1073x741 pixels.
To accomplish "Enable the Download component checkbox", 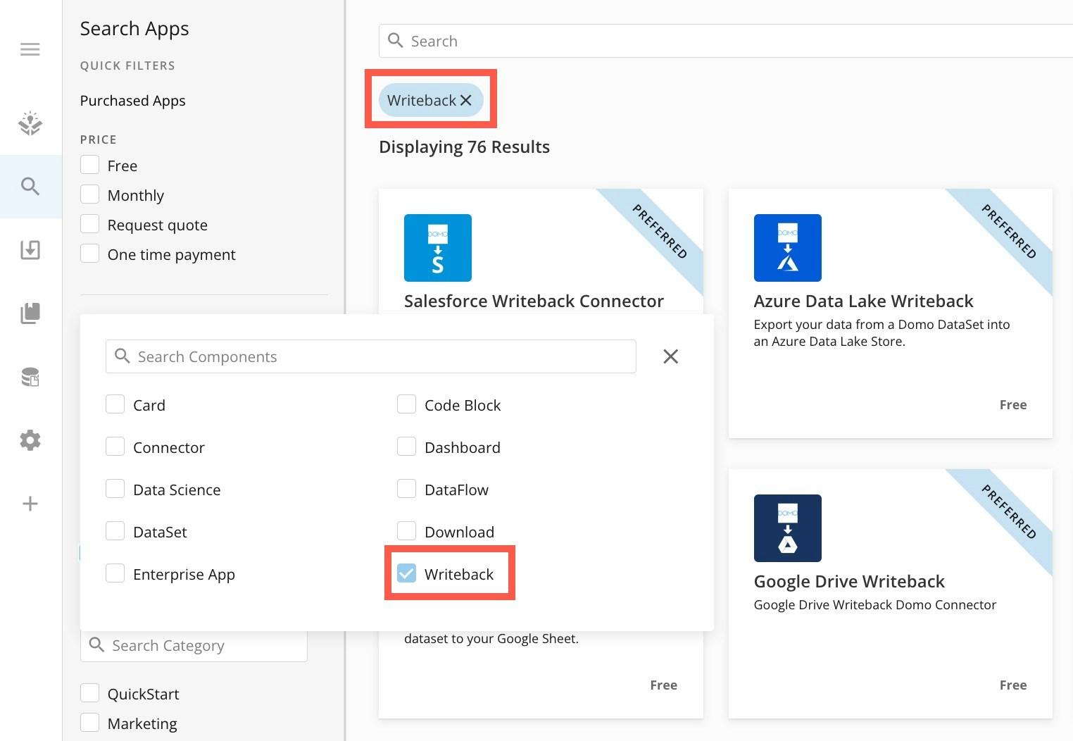I will (406, 531).
